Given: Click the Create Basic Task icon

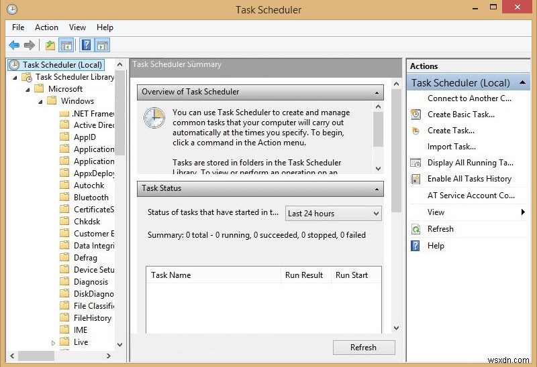Looking at the screenshot, I should (x=416, y=115).
